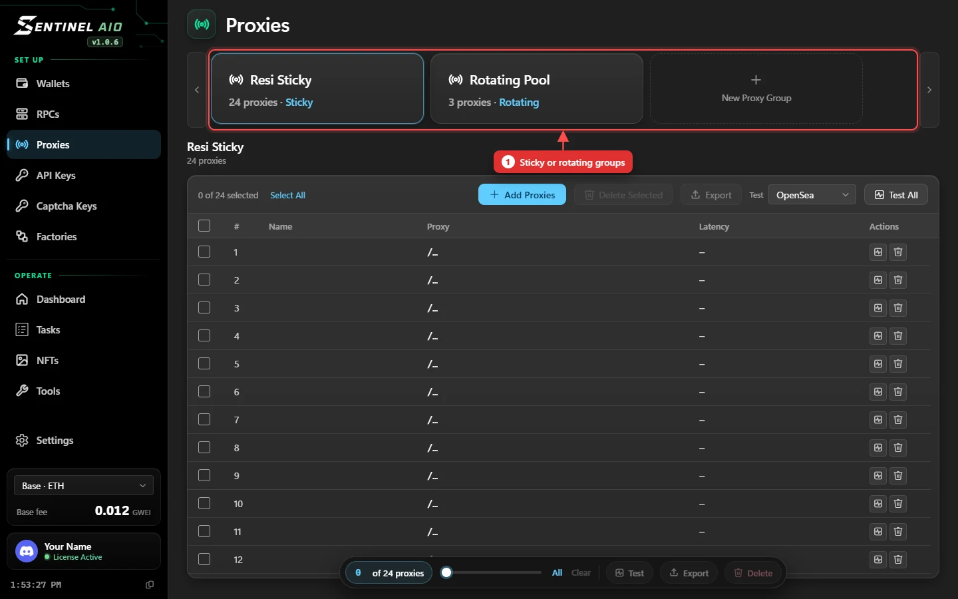Click the Test All button

coord(896,194)
